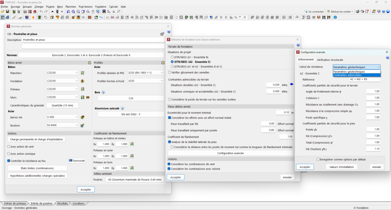Screen dimensions: 391x210
Task: Open BIMserver.center dropdown
Action: tap(340, 11)
